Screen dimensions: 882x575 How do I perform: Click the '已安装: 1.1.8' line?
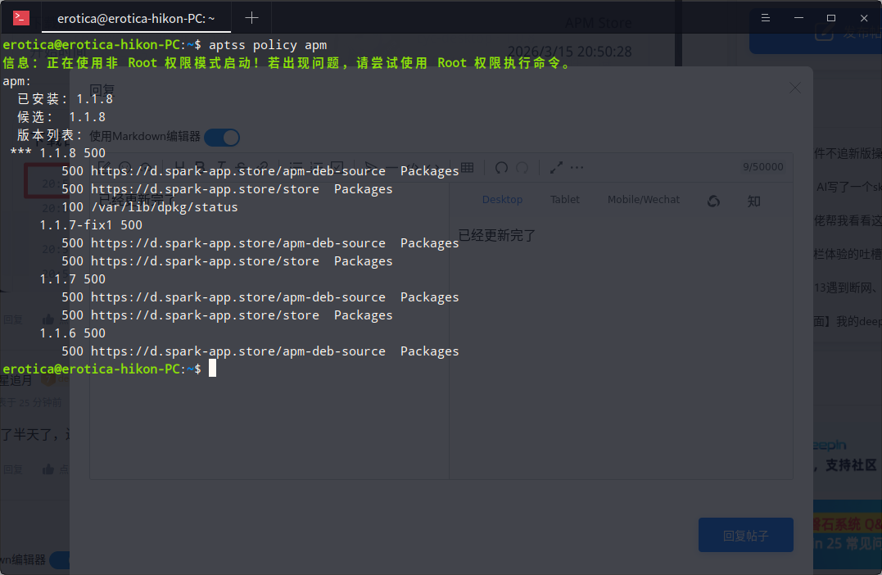click(66, 99)
